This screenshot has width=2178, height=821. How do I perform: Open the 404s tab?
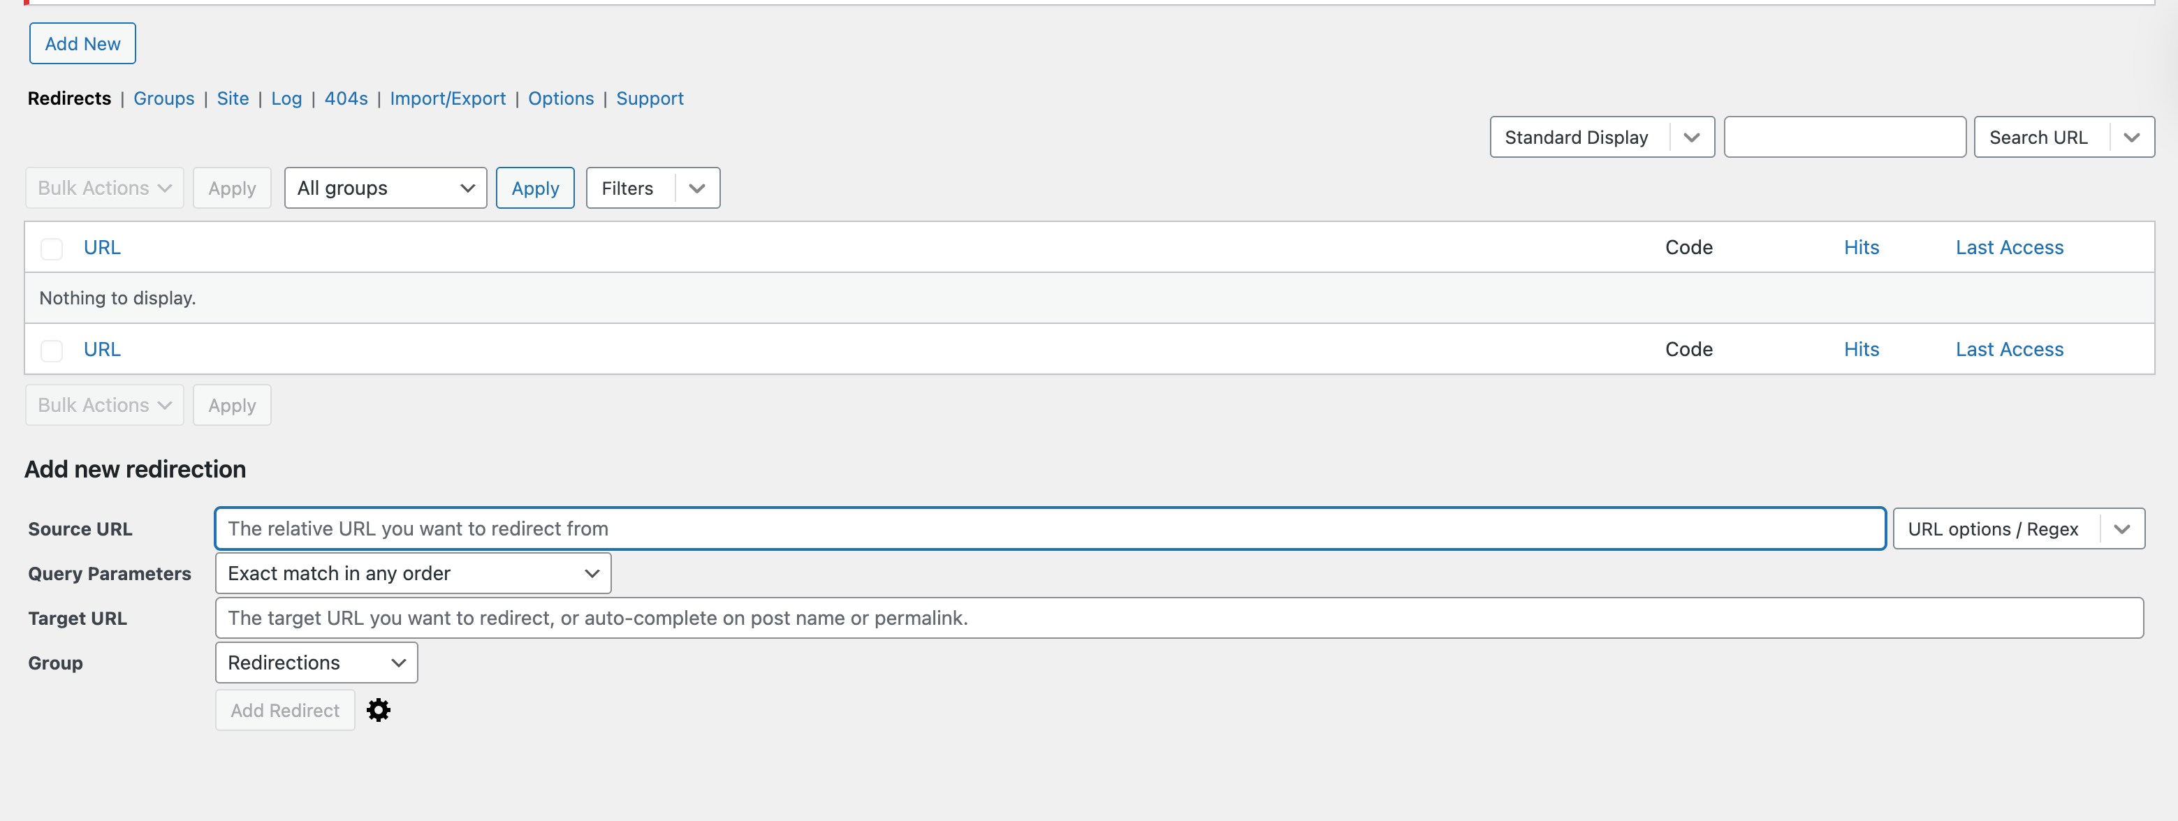pos(346,99)
